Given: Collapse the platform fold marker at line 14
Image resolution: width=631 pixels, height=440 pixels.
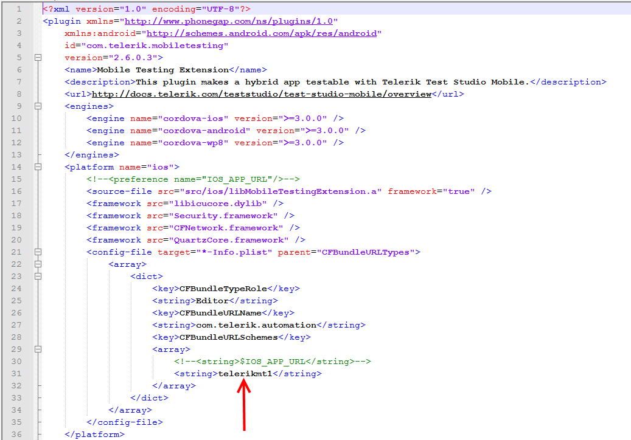Looking at the screenshot, I should [38, 167].
